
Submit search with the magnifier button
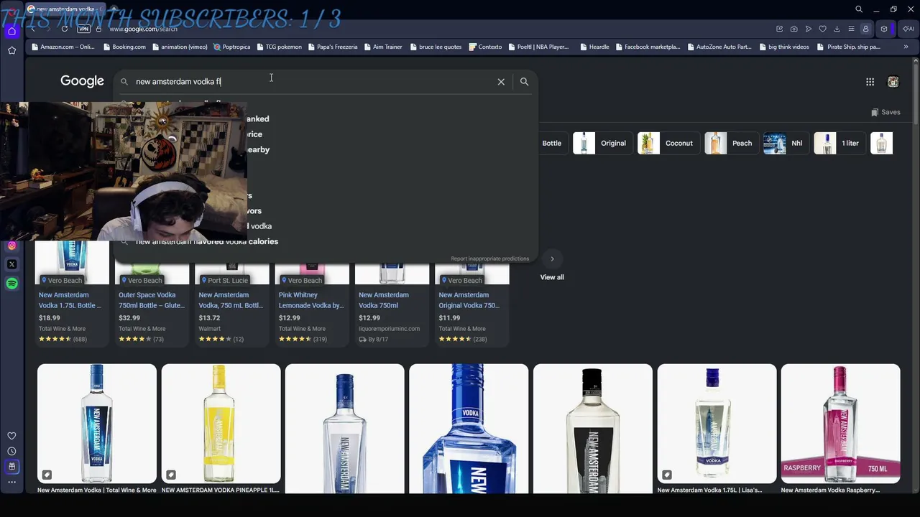tap(524, 82)
